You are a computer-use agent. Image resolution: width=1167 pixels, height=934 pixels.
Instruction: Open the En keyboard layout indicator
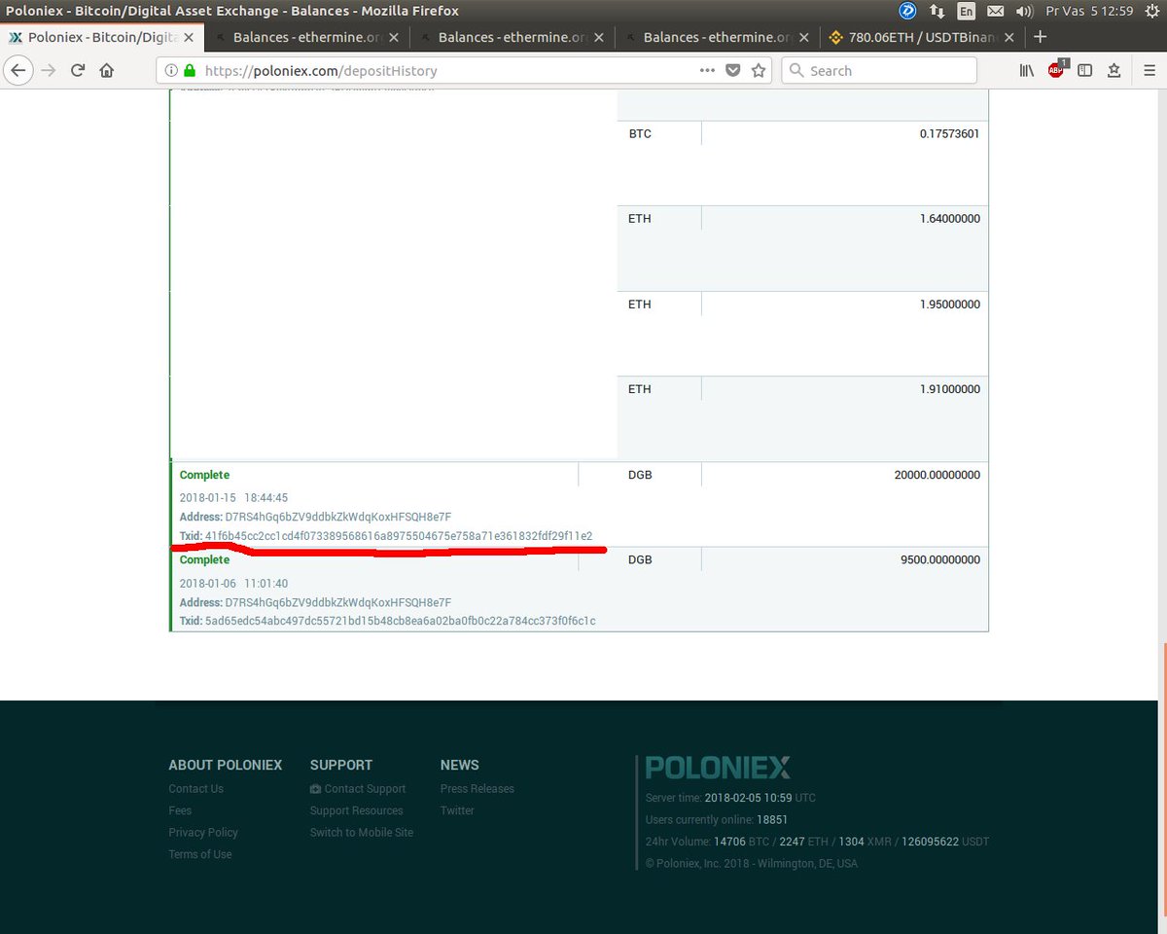[x=966, y=11]
